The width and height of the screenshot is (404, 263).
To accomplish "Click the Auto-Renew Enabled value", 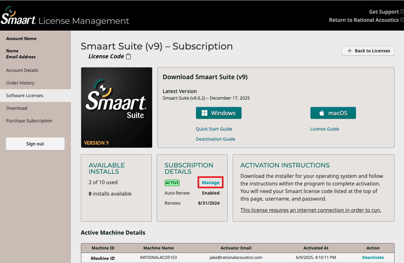I will pyautogui.click(x=211, y=193).
